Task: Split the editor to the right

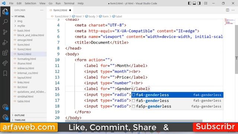Action: [228, 10]
